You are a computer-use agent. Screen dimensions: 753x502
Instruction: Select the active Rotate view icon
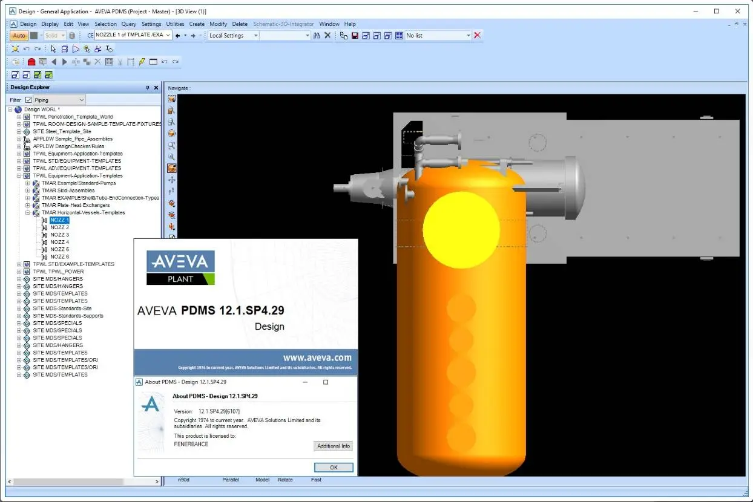pos(172,168)
